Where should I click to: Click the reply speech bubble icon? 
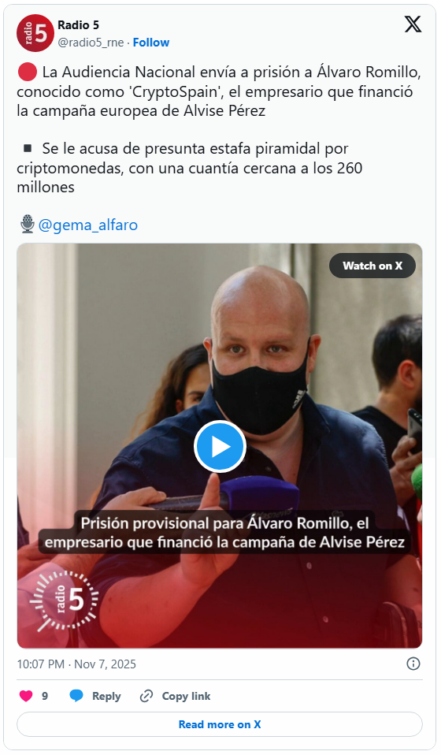[x=76, y=696]
